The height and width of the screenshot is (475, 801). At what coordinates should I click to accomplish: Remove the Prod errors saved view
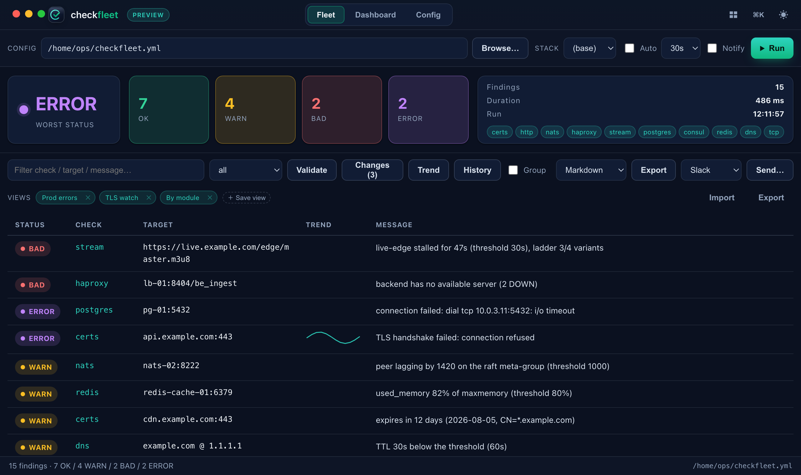[88, 197]
